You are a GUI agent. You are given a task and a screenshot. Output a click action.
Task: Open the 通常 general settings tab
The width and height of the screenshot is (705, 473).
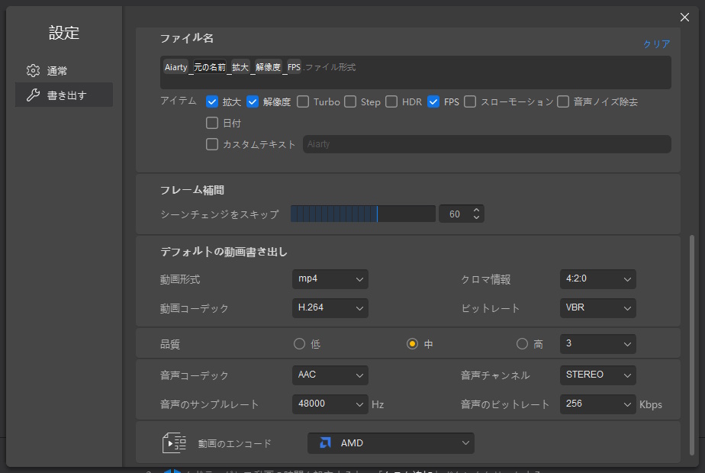coord(64,71)
